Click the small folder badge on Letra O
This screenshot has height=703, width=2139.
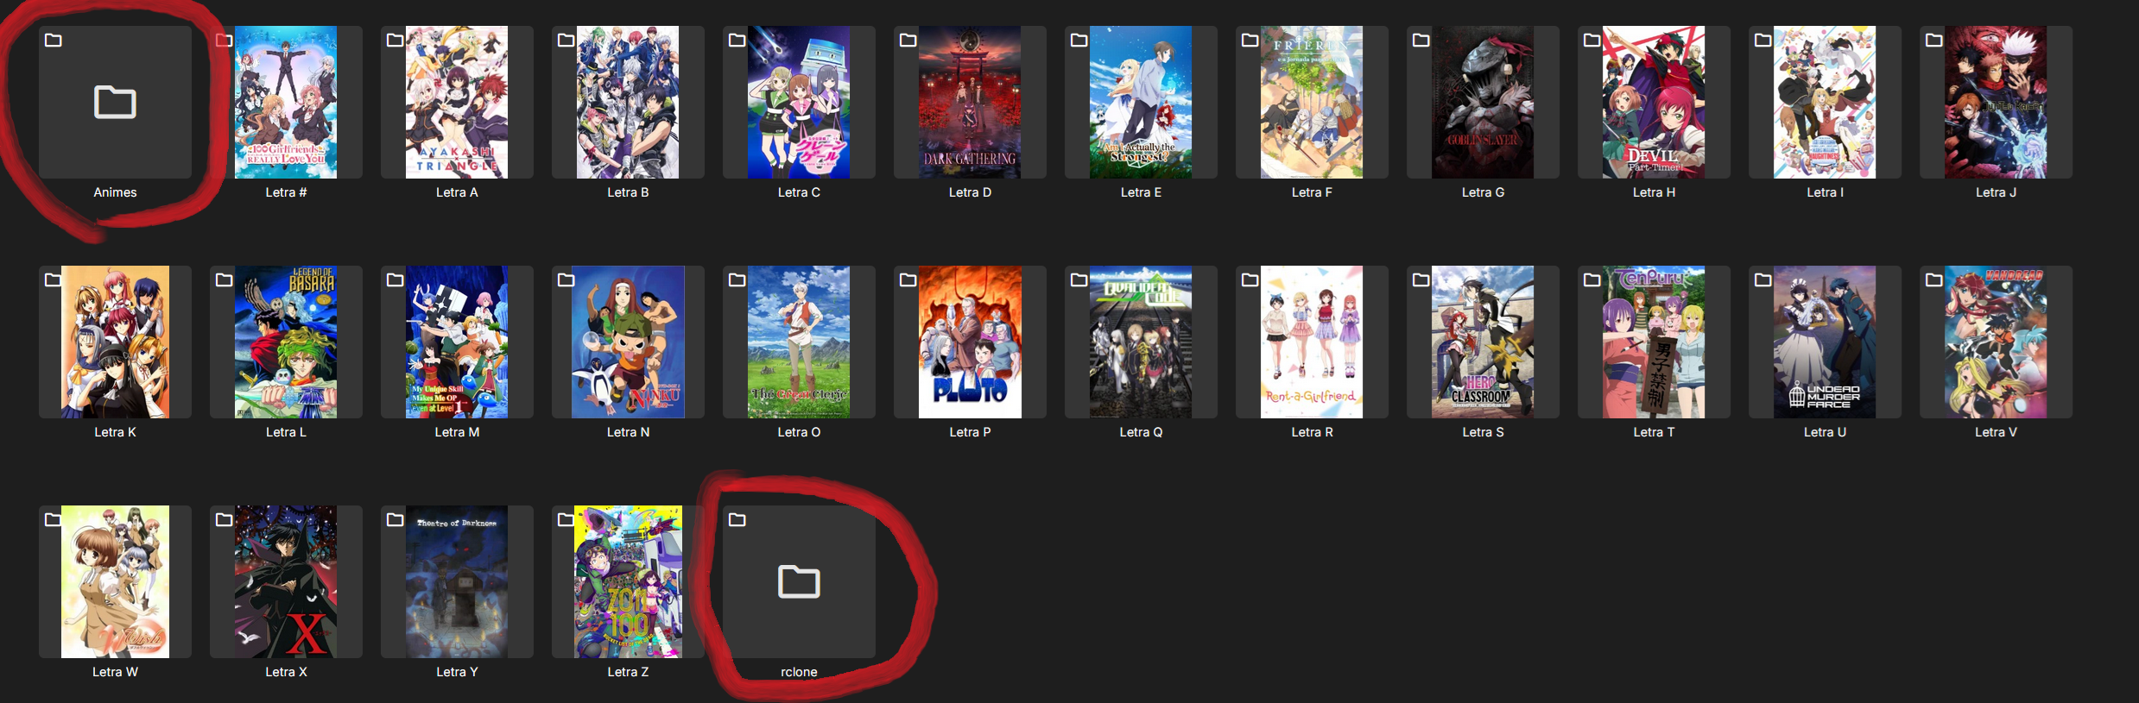point(737,279)
